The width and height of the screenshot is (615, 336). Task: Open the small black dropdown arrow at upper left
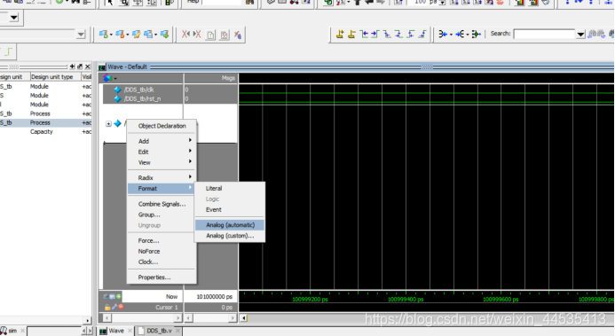coord(13,18)
